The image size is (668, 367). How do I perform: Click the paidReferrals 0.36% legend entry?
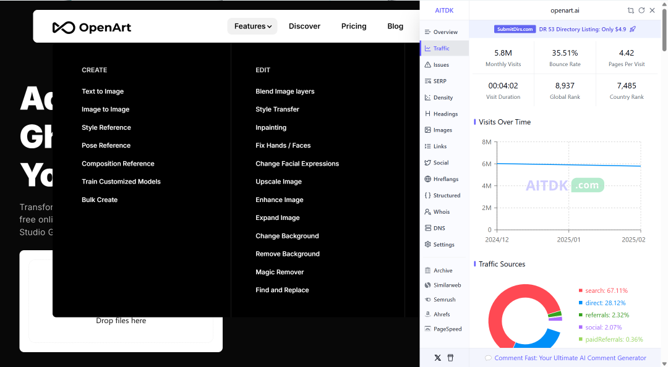(610, 339)
